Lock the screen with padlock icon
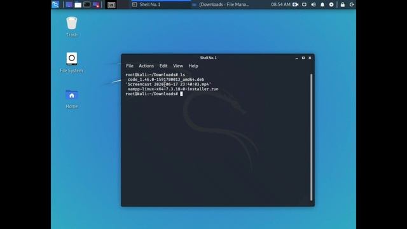Viewport: 407px width, 229px height. pos(343,4)
